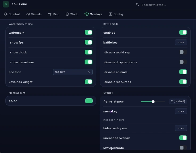This screenshot has height=153, width=196.
Task: Disable the show clock toggle
Action: click(x=88, y=52)
